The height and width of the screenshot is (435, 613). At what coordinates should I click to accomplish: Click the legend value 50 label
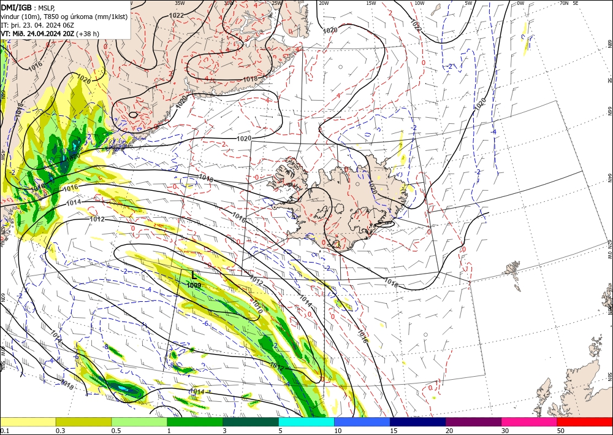(561, 430)
